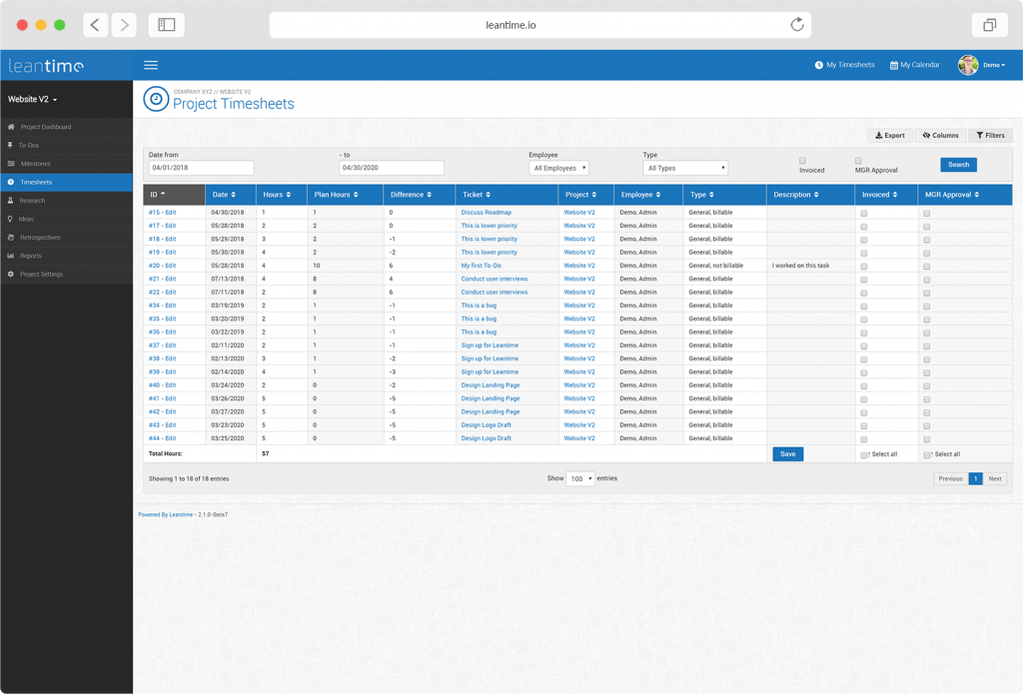This screenshot has height=694, width=1023.
Task: Click the hamburger menu icon in header
Action: [151, 65]
